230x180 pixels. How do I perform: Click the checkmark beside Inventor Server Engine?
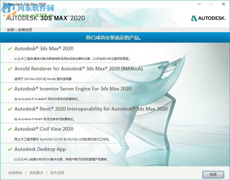click(10, 89)
